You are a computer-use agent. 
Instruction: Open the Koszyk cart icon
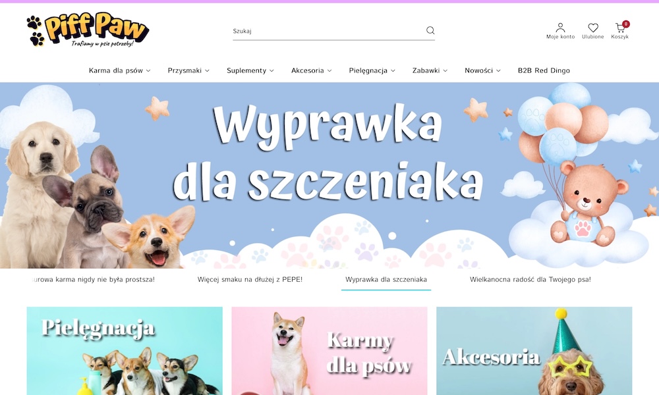pyautogui.click(x=619, y=30)
